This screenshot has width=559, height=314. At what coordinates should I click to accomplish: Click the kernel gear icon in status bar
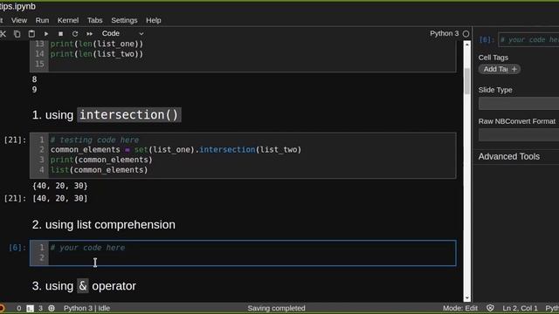click(52, 308)
